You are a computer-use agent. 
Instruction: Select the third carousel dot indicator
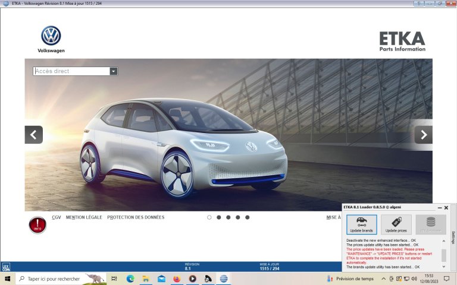[x=228, y=217]
